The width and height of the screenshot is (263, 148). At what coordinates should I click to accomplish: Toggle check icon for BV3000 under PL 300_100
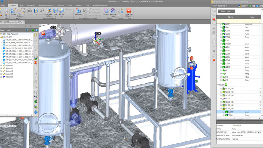[x=226, y=112]
